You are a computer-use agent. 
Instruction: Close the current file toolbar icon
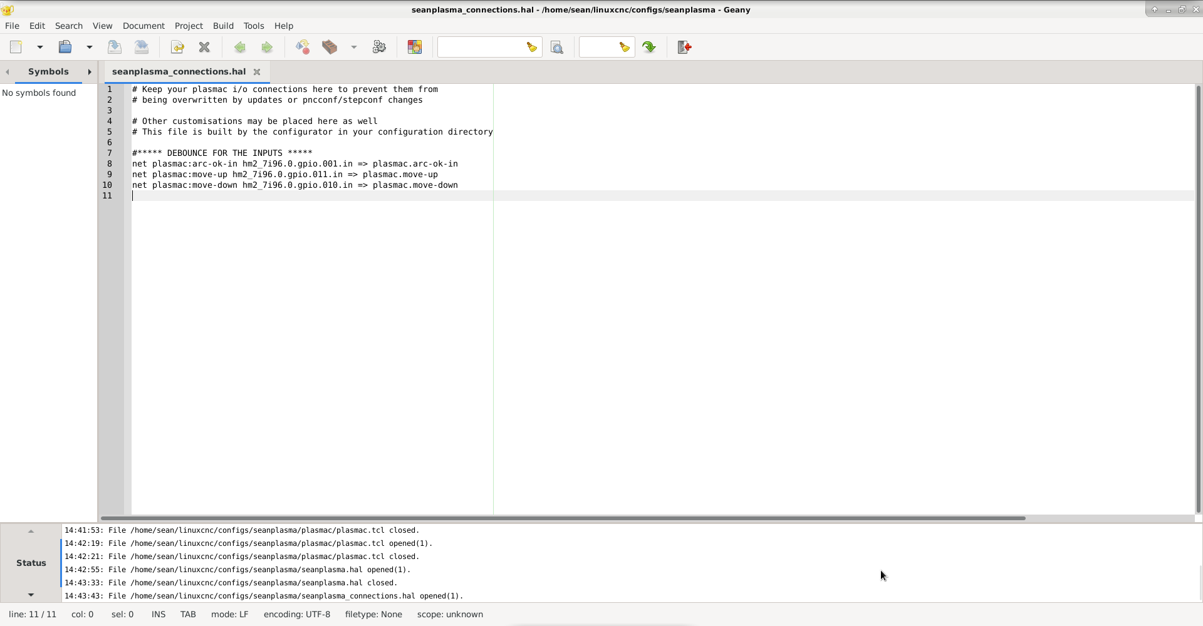(204, 47)
